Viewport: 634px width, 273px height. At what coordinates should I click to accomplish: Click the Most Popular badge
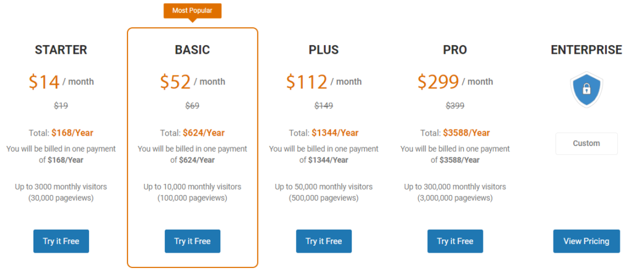193,11
